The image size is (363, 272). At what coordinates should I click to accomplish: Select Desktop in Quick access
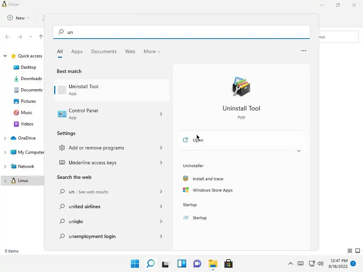tap(25, 67)
